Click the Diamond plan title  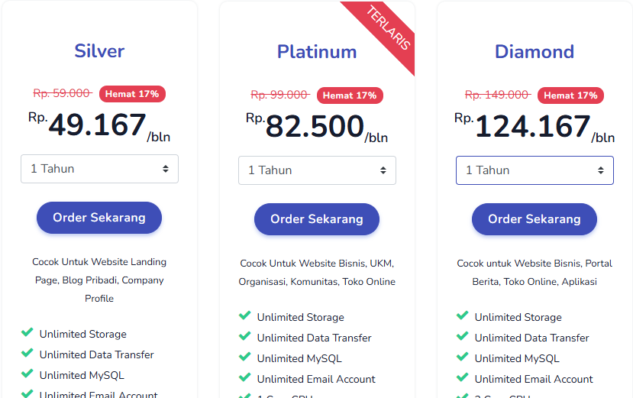[534, 52]
